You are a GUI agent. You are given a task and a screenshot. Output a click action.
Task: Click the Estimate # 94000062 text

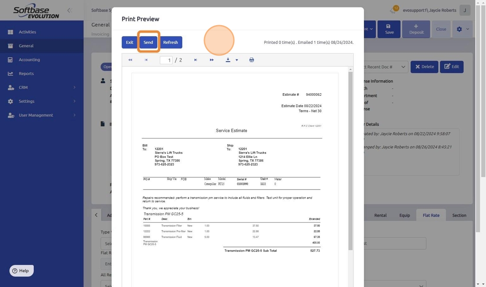(x=302, y=95)
